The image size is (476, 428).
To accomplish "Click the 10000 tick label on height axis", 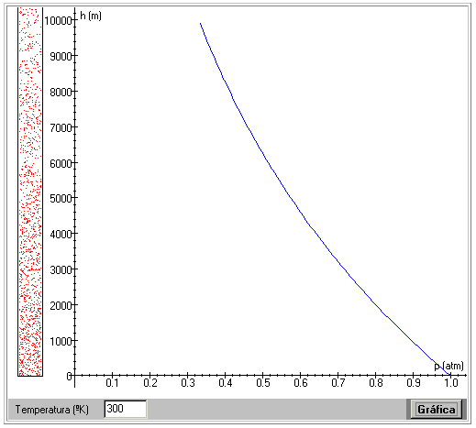I will pos(58,21).
